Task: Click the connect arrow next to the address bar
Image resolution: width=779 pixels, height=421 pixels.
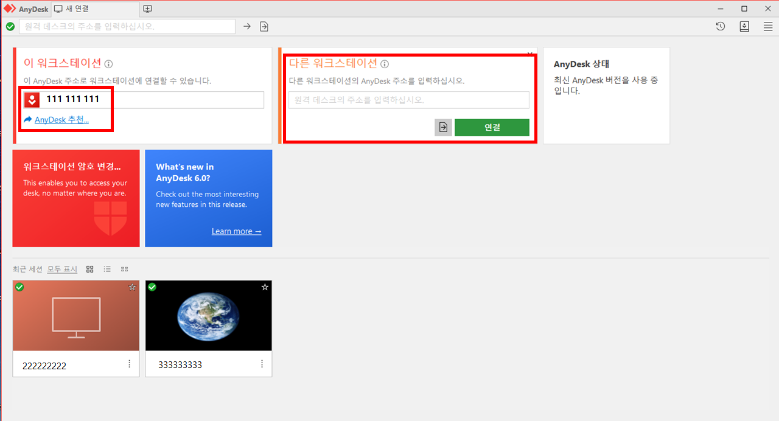Action: (x=247, y=26)
